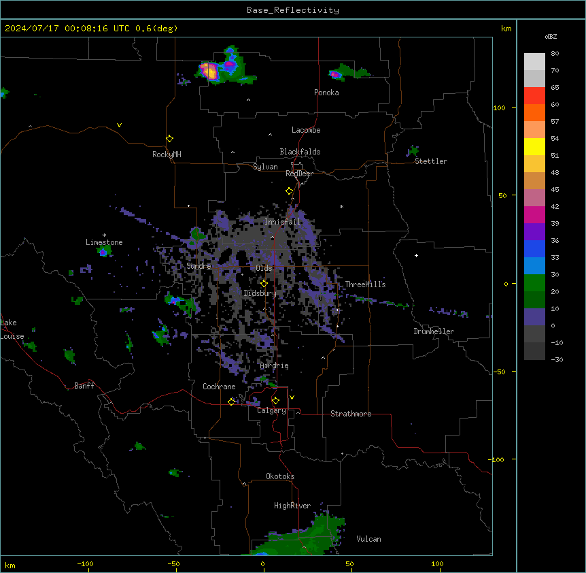Click the white asterisk marker east of RedDeer
The width and height of the screenshot is (586, 573).
pos(341,206)
